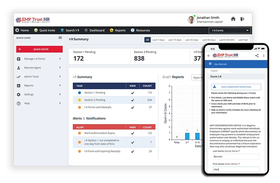Click the 8-15 bar in graph

(x=197, y=136)
